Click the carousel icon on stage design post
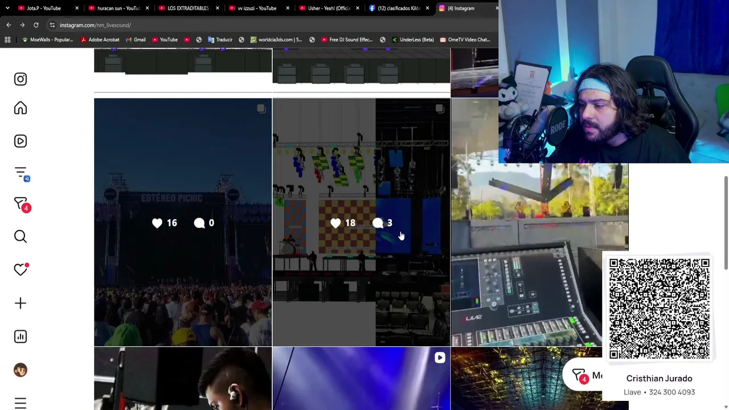Image resolution: width=729 pixels, height=410 pixels. pyautogui.click(x=439, y=109)
